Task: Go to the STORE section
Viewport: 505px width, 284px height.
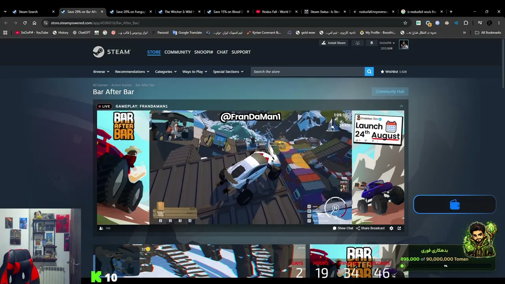Action: pyautogui.click(x=154, y=52)
